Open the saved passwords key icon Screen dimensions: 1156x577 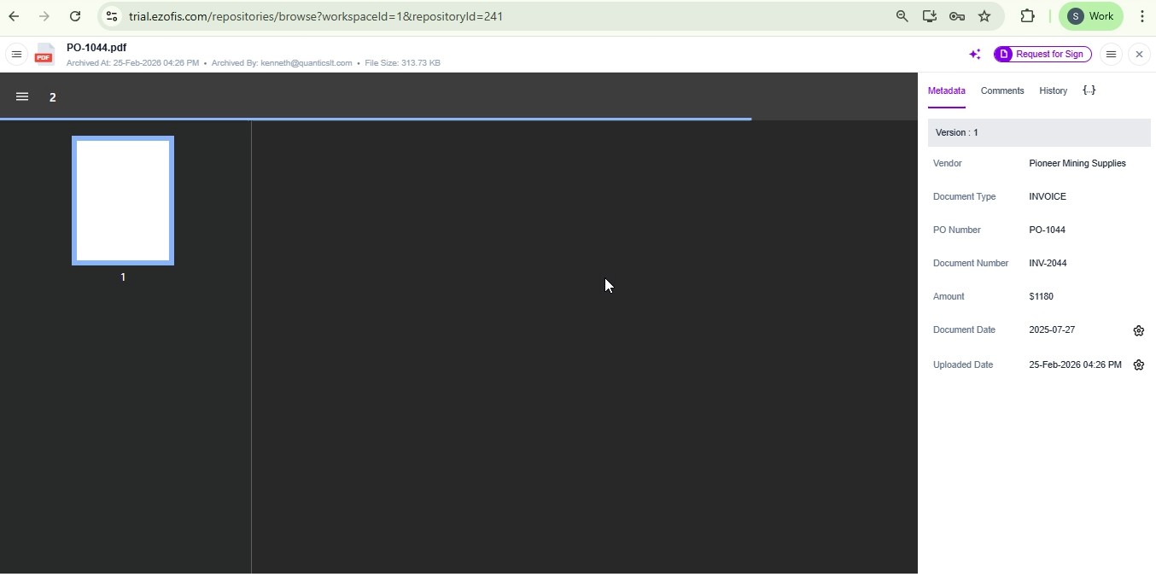957,16
